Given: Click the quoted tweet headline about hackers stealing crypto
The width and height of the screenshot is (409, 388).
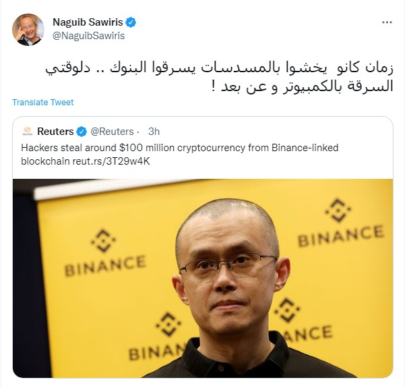Looking at the screenshot, I should coord(180,155).
